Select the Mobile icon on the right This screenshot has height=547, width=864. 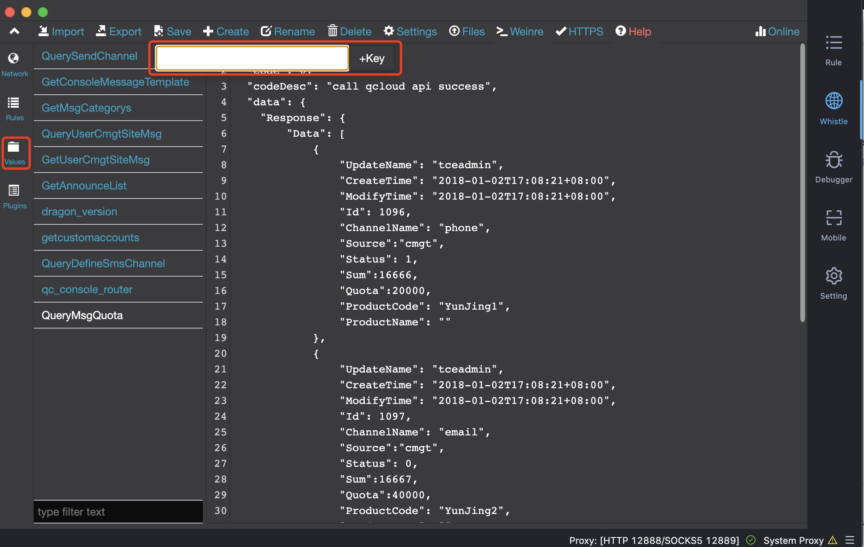(x=833, y=225)
